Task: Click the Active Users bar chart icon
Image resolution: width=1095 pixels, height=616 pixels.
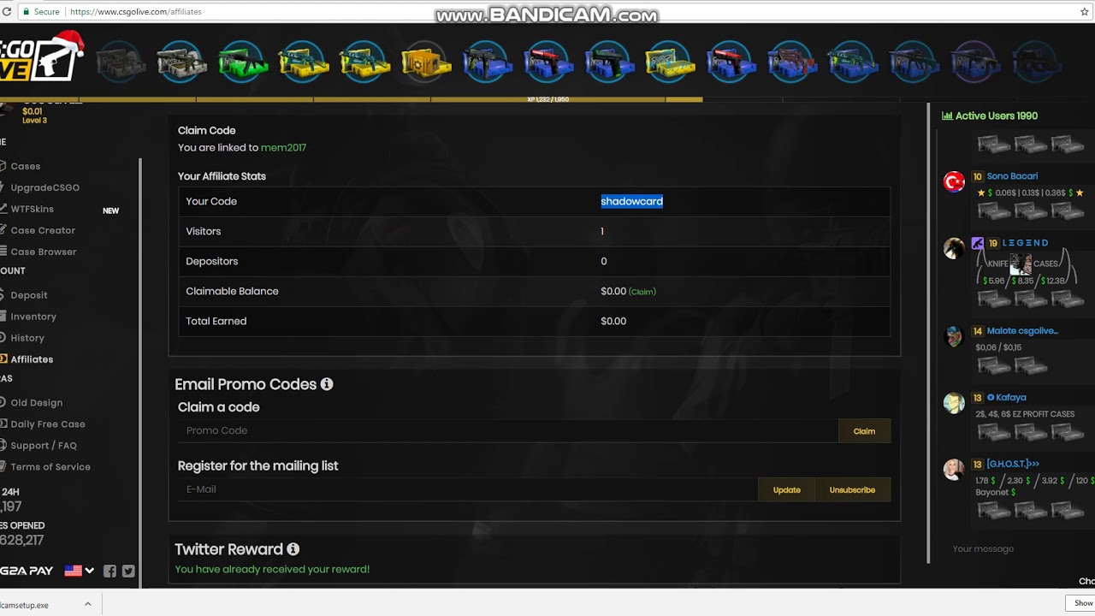Action: 947,115
